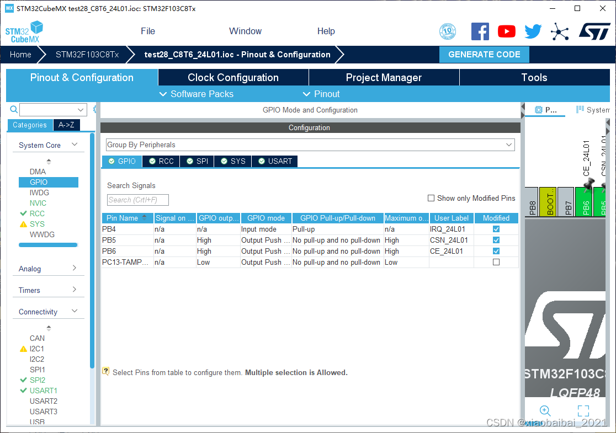Click the GENERATE CODE button

[x=484, y=55]
